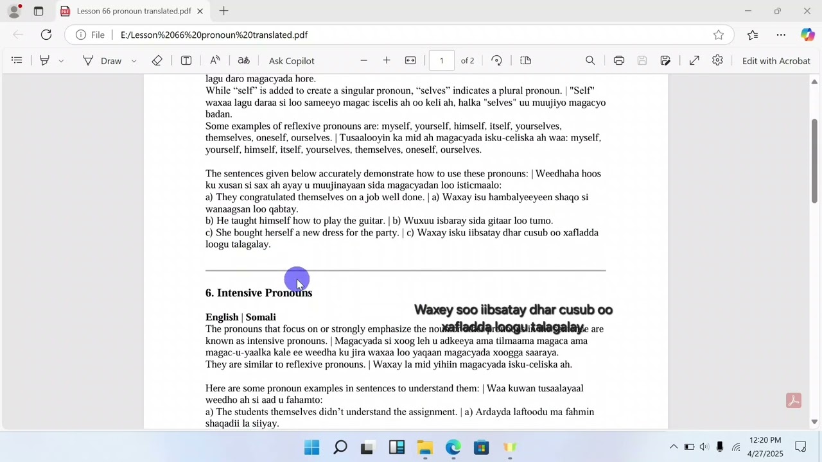
Task: Open the Windows Start menu
Action: click(x=311, y=447)
